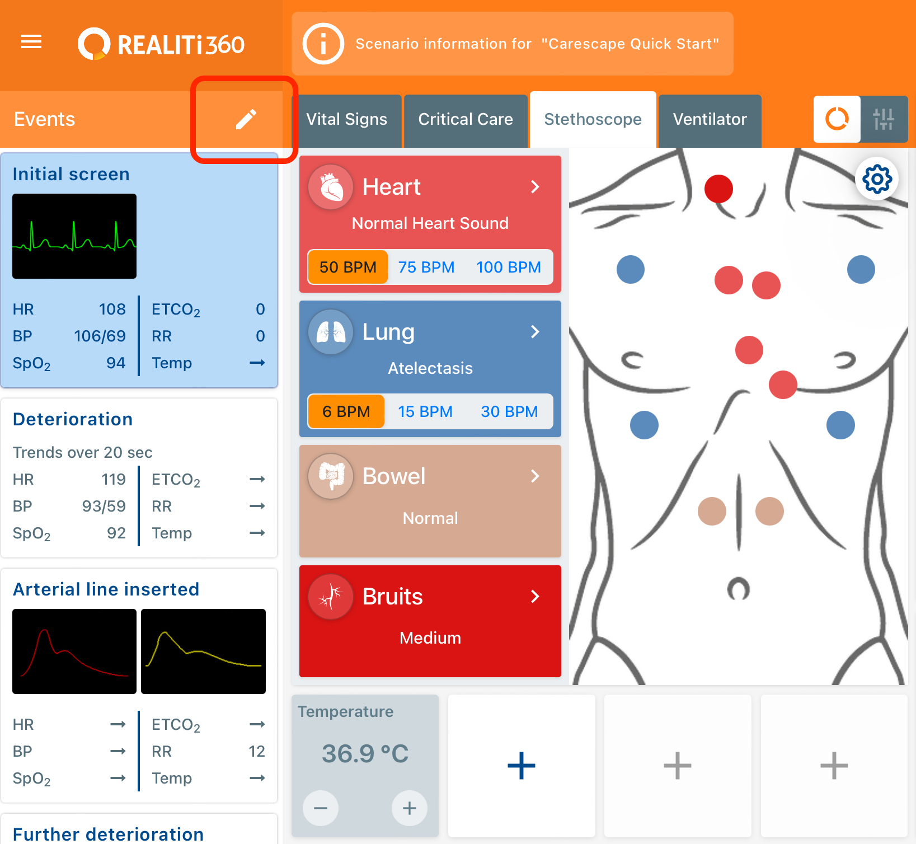Switch to the Ventilator tab
Screen dimensions: 916x844
tap(710, 120)
